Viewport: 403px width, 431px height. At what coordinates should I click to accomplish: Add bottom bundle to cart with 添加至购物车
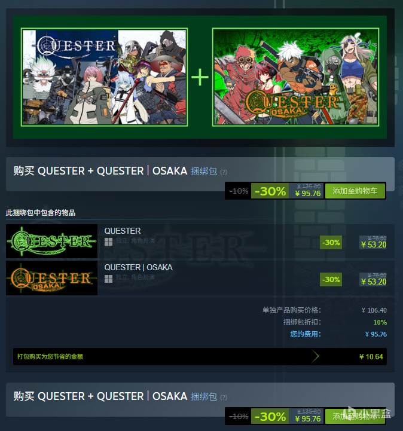[x=355, y=416]
